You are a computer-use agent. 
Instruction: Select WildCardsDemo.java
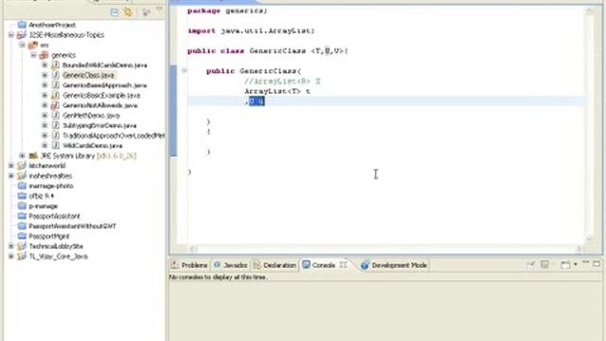coord(93,146)
